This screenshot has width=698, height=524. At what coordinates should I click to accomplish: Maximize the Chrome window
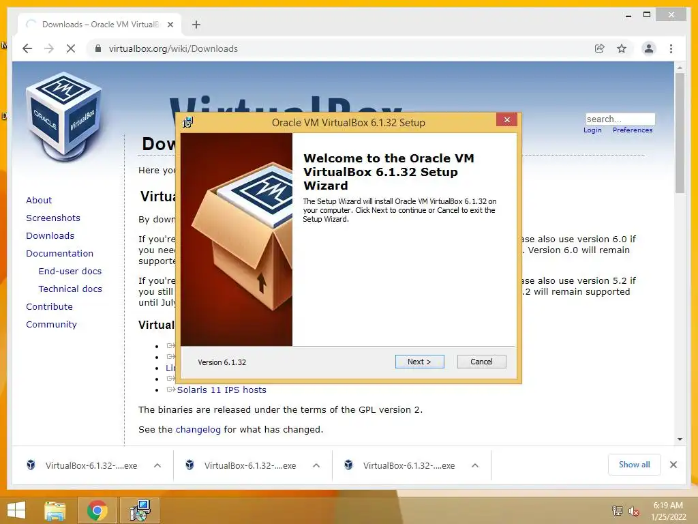[x=648, y=15]
